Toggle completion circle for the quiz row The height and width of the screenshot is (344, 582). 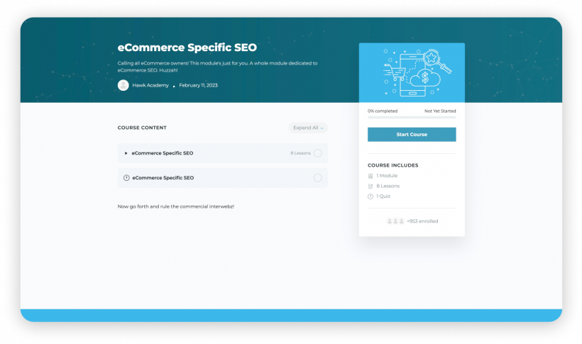coord(317,178)
